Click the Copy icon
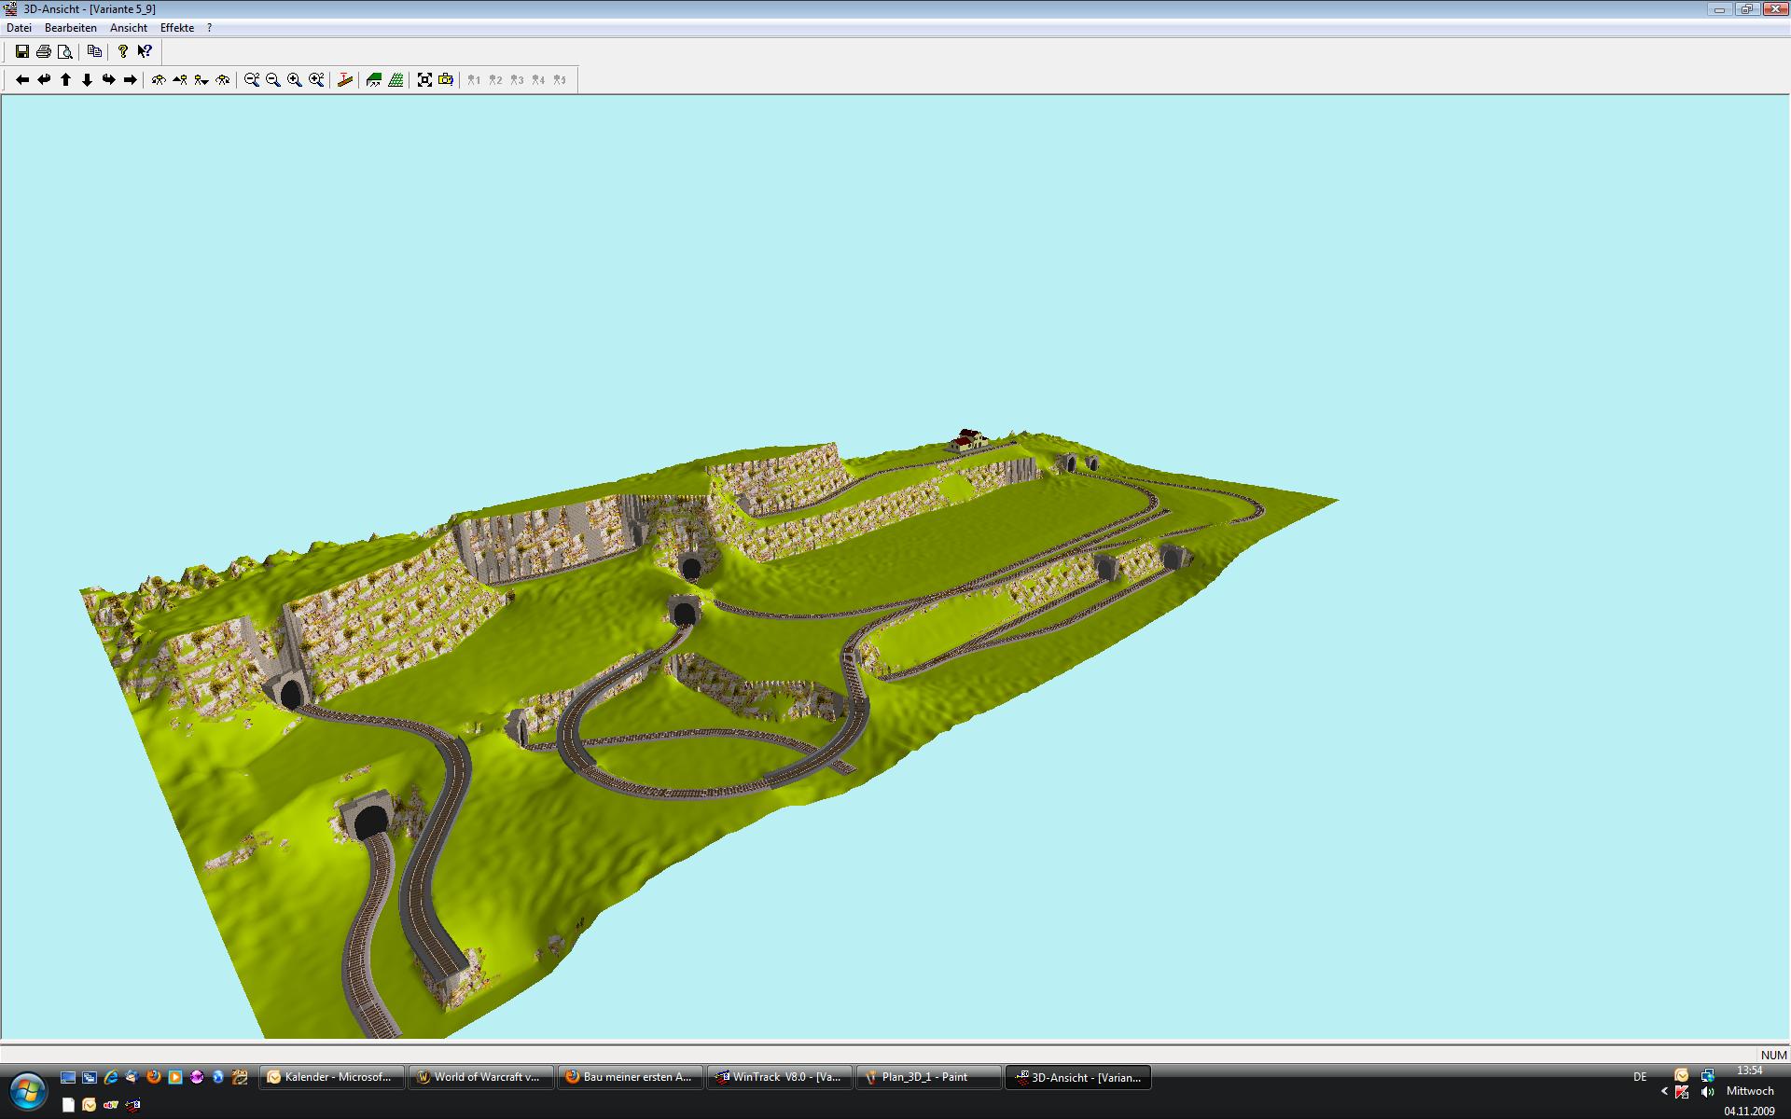 click(x=94, y=52)
